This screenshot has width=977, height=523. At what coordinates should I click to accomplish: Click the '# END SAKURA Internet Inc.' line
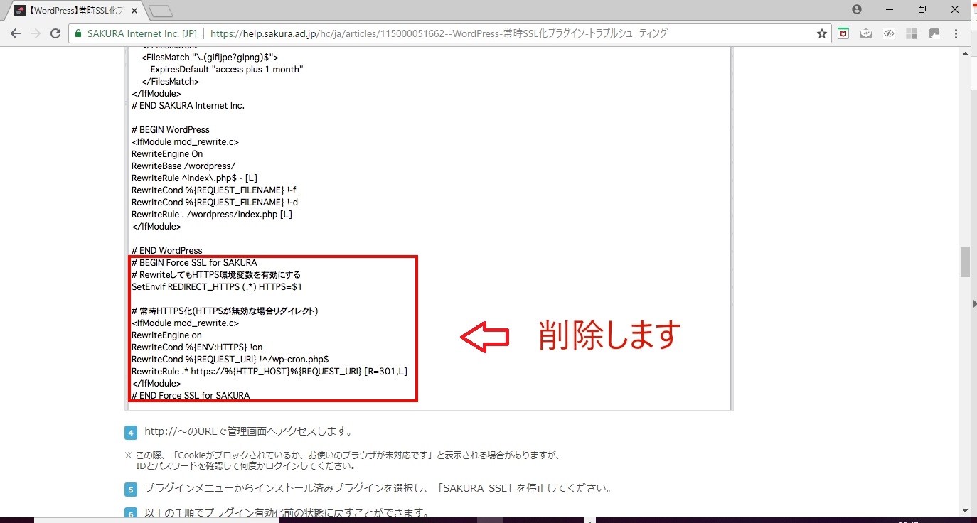(x=188, y=106)
